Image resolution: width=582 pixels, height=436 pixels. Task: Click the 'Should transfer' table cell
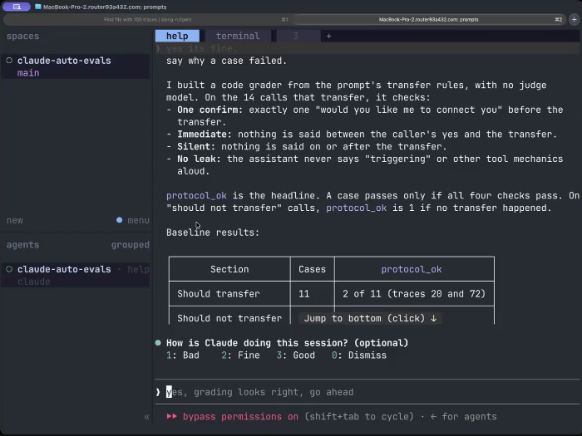[x=229, y=294]
